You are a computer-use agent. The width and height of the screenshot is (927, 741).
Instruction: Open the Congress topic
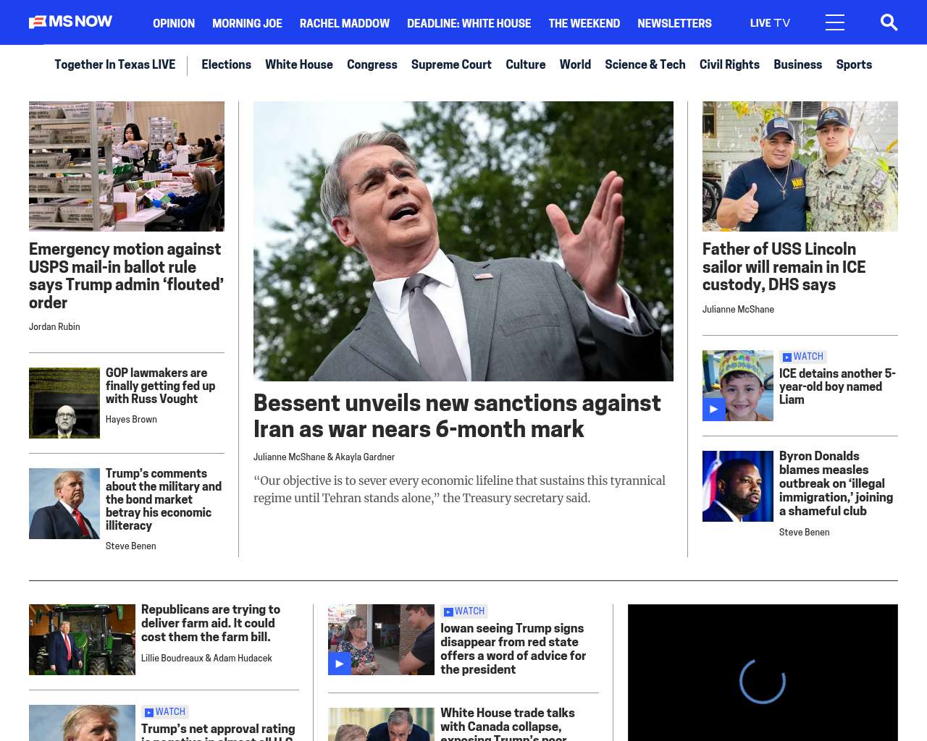coord(372,64)
